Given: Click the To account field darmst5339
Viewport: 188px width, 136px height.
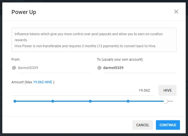Looking at the screenshot, I should point(139,68).
